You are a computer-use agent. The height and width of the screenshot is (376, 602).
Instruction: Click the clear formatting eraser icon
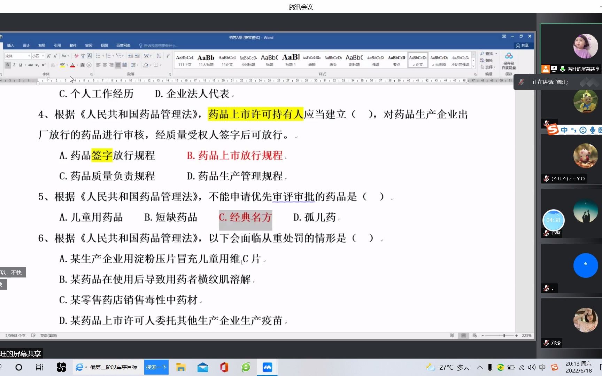(76, 56)
